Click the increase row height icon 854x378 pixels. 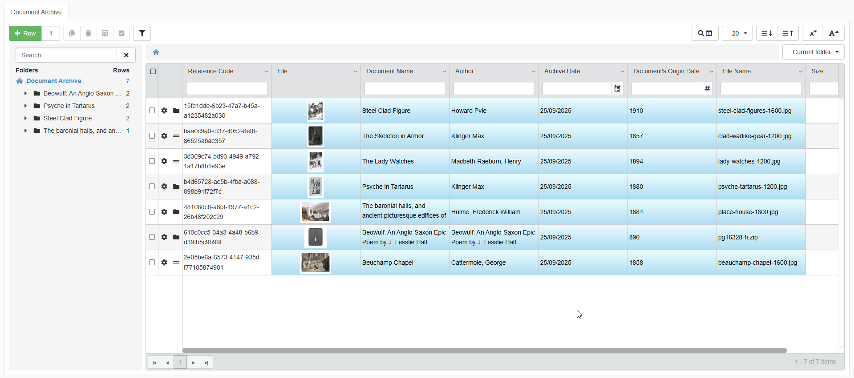(767, 33)
